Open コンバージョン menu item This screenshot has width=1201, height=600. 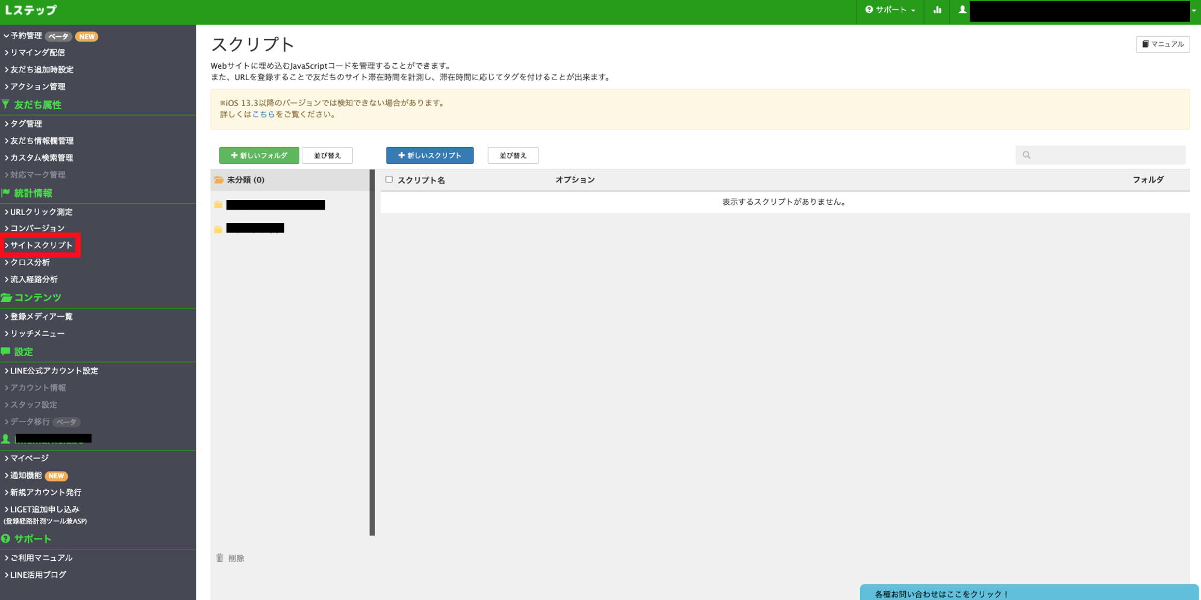(x=34, y=228)
